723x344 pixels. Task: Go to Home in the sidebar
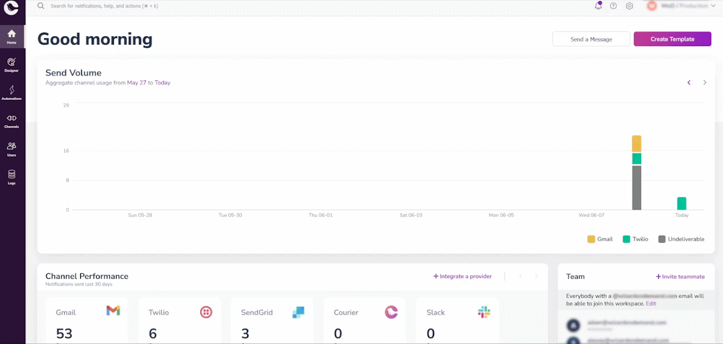12,37
